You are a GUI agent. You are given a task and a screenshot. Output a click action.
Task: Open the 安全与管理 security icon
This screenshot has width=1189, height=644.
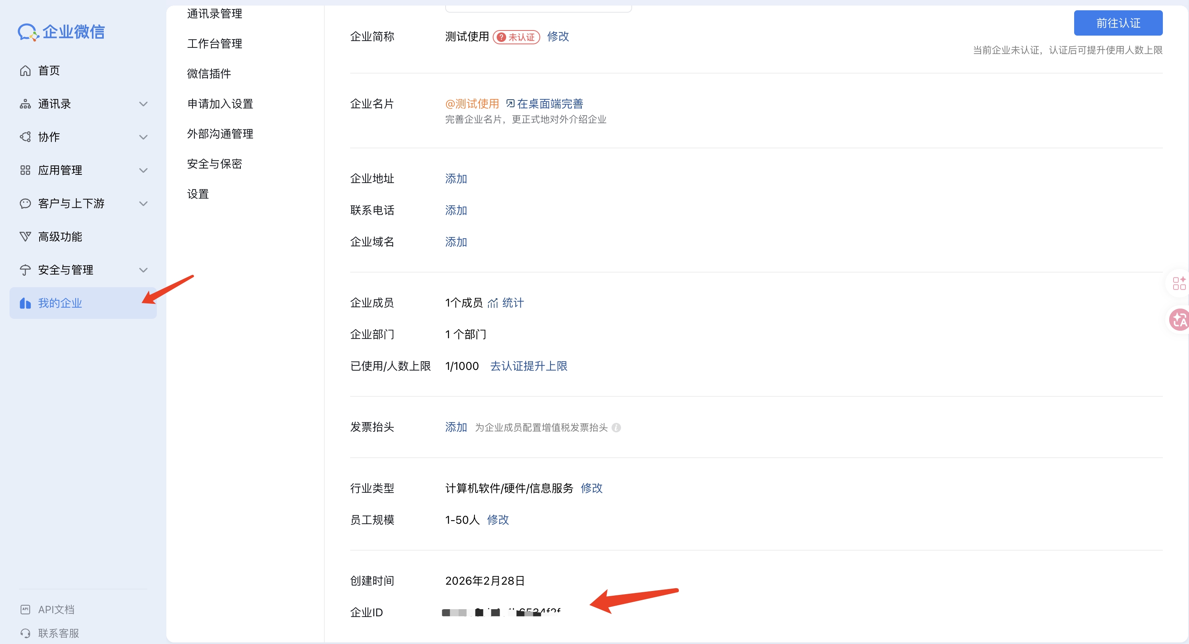[25, 270]
